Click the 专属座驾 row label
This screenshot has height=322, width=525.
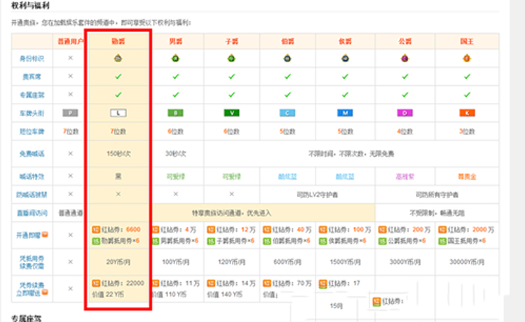click(x=31, y=95)
